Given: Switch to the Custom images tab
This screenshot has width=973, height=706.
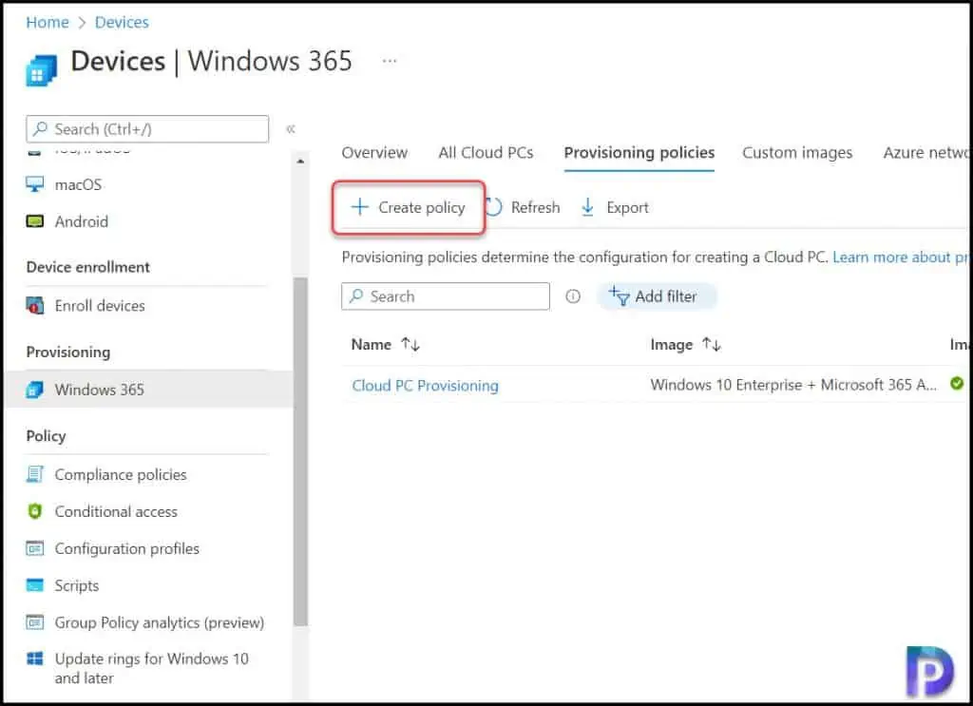Looking at the screenshot, I should pyautogui.click(x=797, y=153).
